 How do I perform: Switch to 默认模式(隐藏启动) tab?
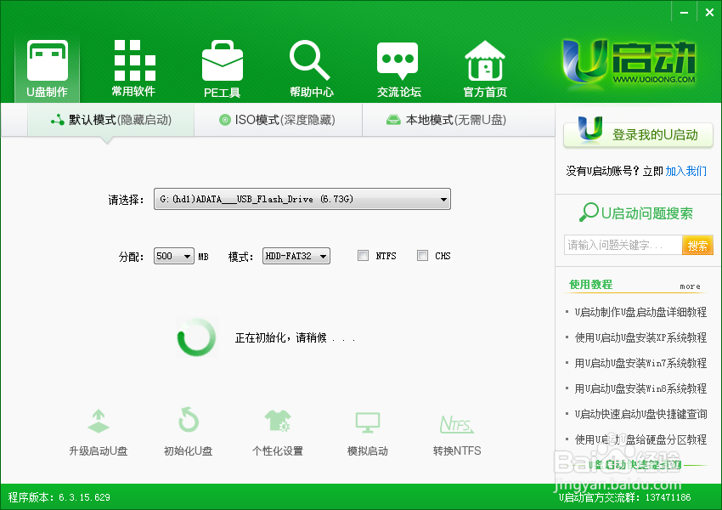coord(111,120)
